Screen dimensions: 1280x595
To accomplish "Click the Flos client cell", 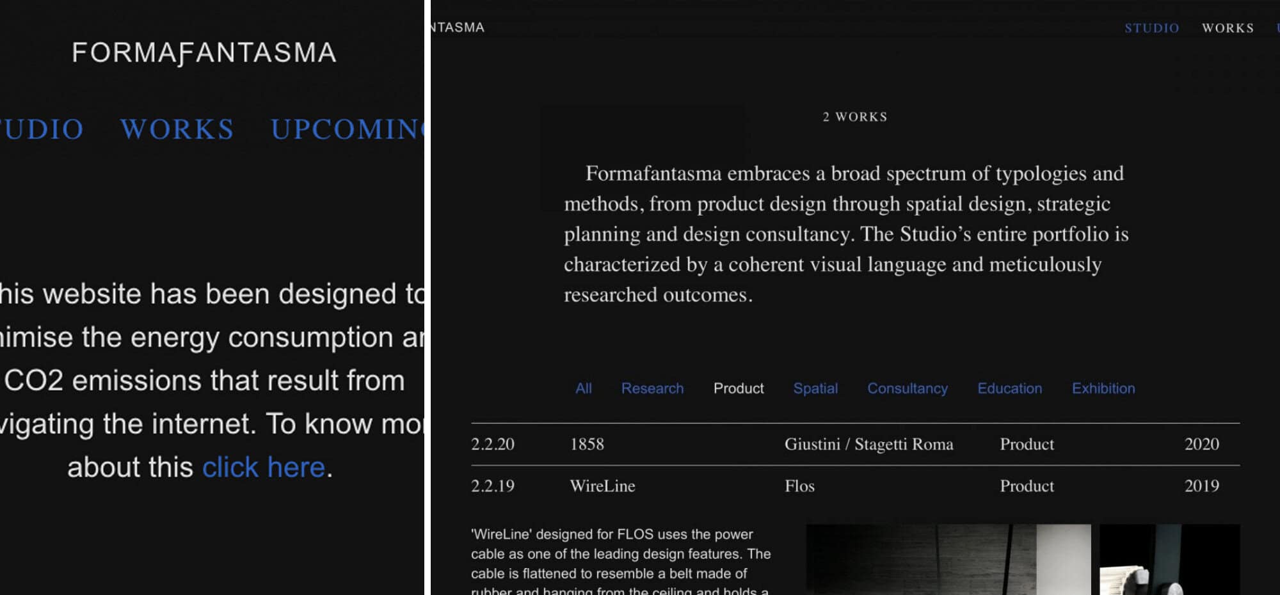I will 799,486.
